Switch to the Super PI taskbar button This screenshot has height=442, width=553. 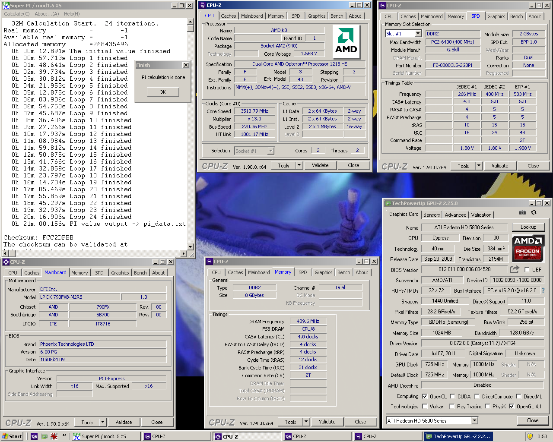[105, 436]
